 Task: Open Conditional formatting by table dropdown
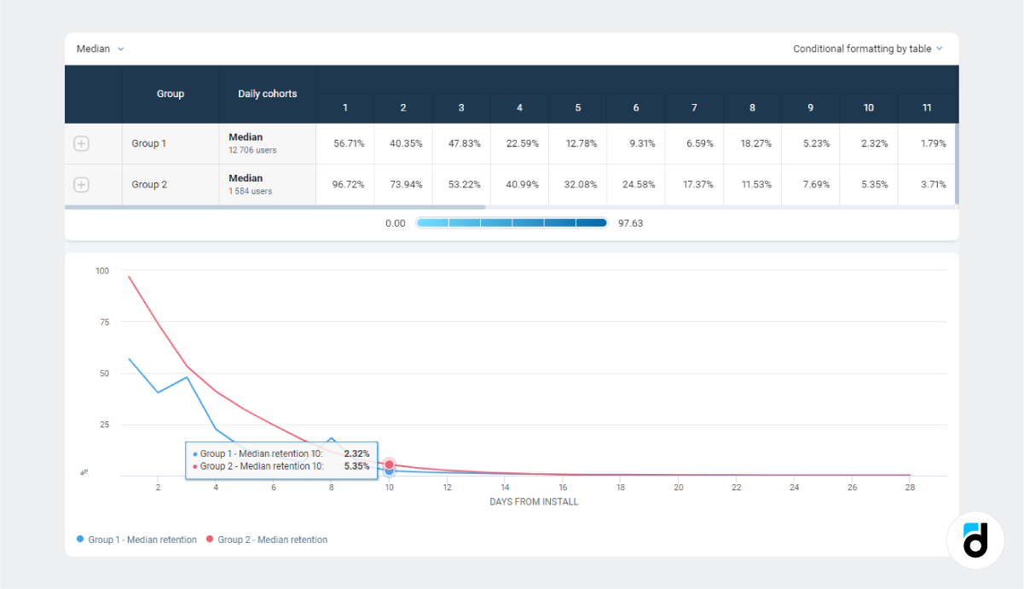867,49
